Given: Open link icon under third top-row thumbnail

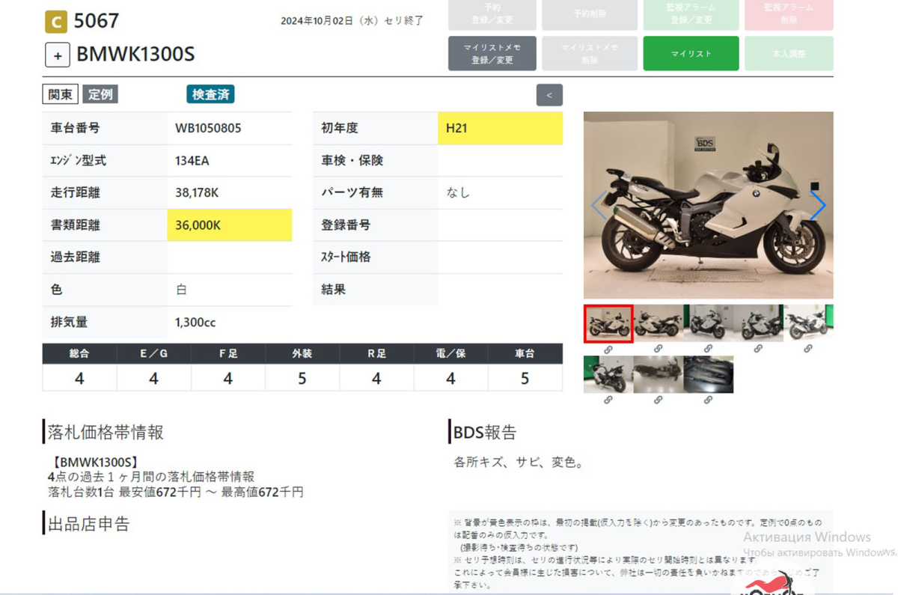Looking at the screenshot, I should click(709, 349).
